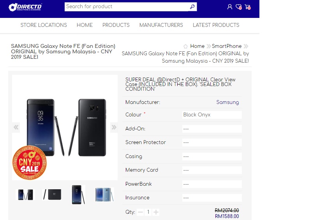Open the MANUFACTURERS menu

tap(161, 25)
